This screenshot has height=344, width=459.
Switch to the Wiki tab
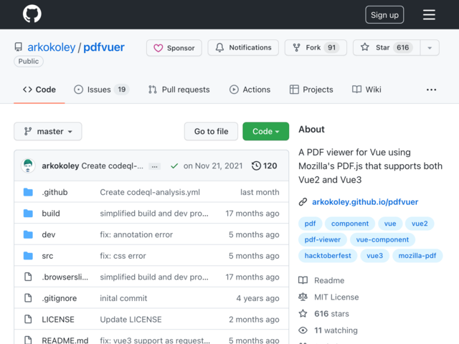[x=366, y=90]
